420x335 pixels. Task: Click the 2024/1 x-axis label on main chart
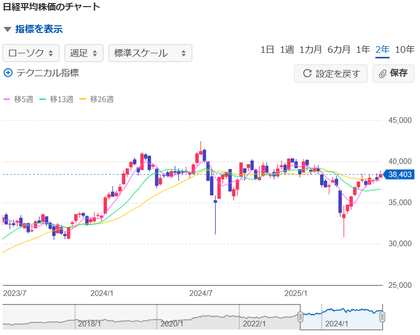point(102,293)
